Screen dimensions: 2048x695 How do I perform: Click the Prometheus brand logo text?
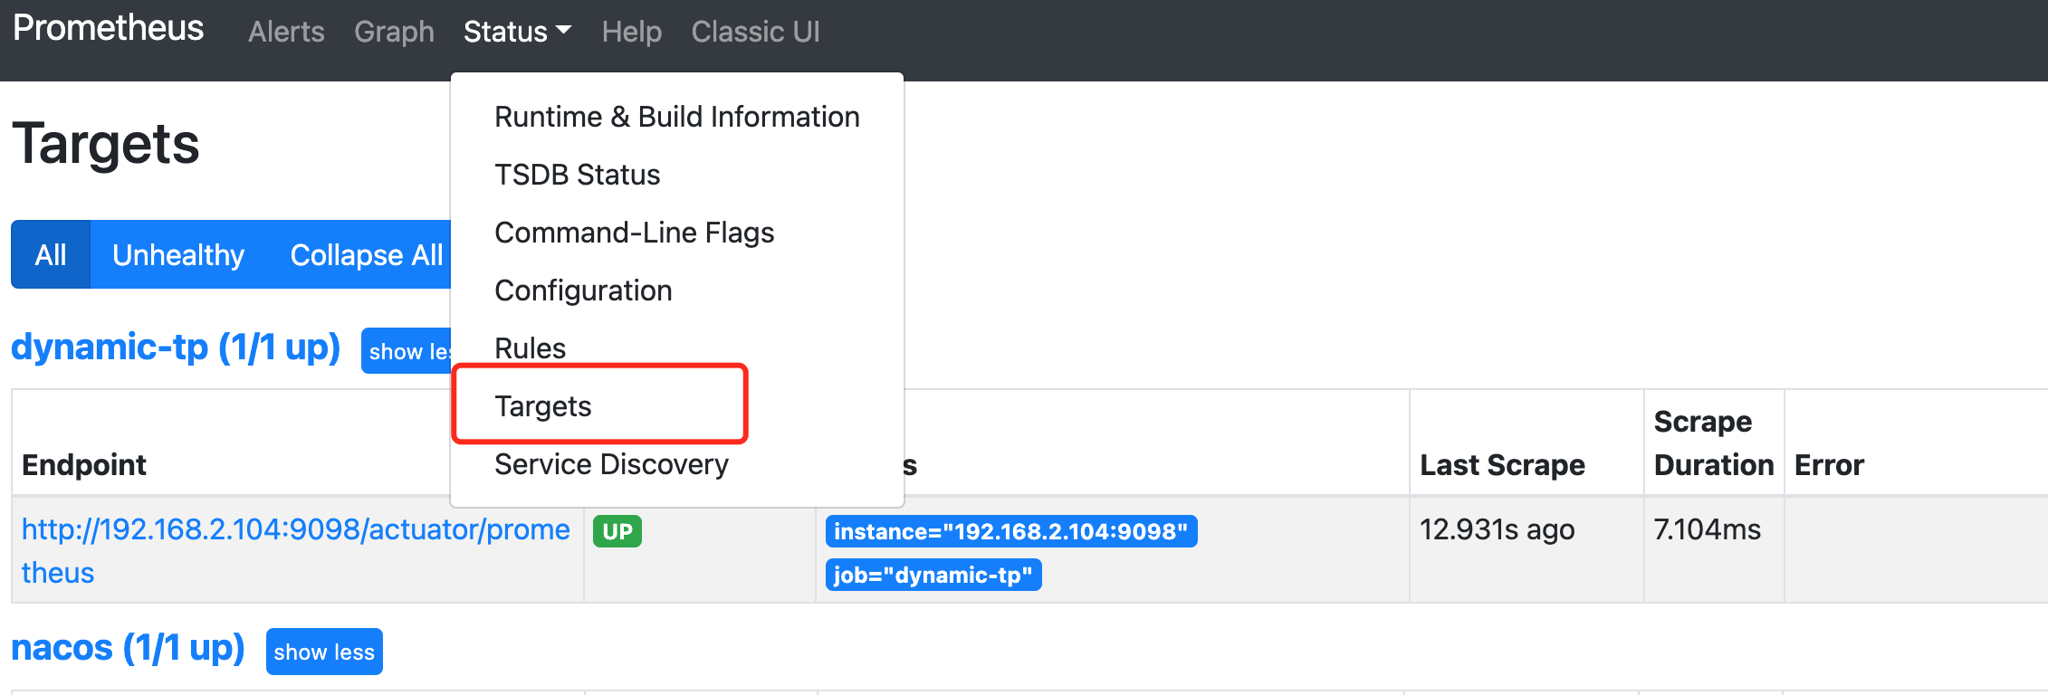point(108,29)
